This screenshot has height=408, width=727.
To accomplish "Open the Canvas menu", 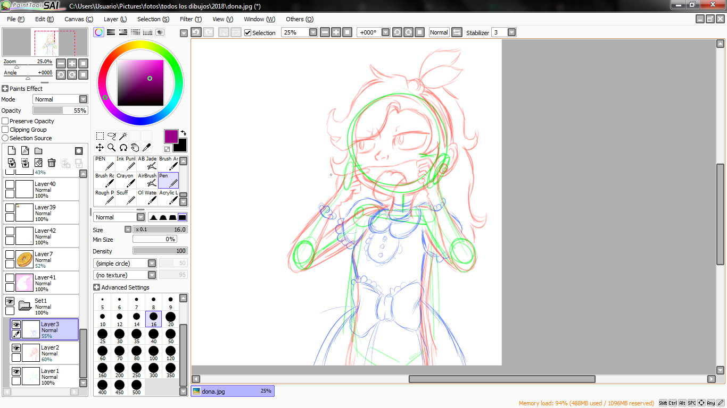I will 79,19.
